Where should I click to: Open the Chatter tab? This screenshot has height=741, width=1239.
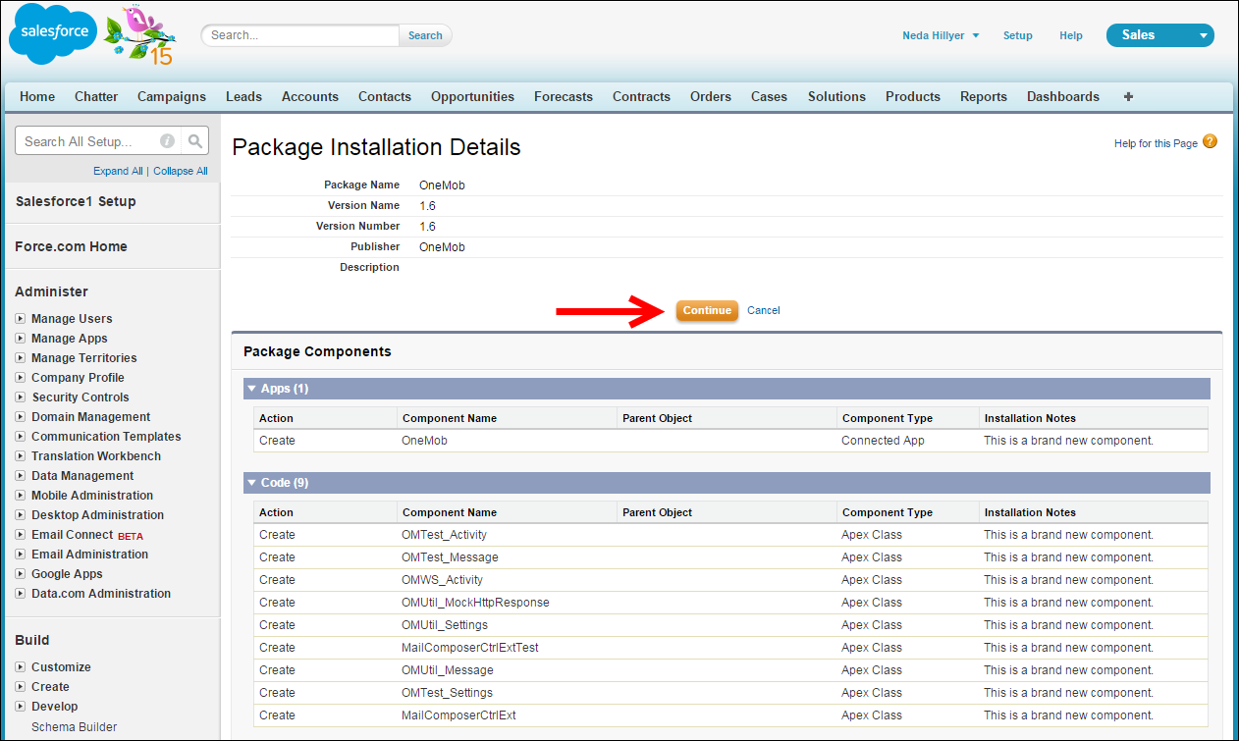pos(96,96)
